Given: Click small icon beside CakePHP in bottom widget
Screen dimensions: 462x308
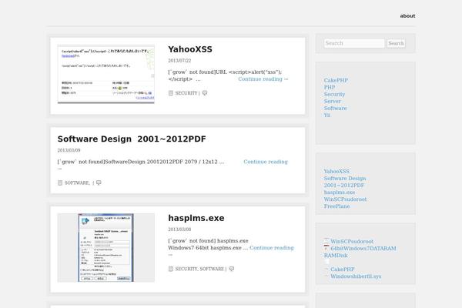Looking at the screenshot, I should click(326, 269).
